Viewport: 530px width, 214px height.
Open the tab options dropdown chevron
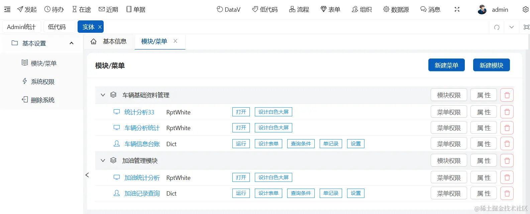(512, 27)
